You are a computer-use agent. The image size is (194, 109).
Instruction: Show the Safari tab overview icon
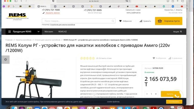[x=182, y=1]
